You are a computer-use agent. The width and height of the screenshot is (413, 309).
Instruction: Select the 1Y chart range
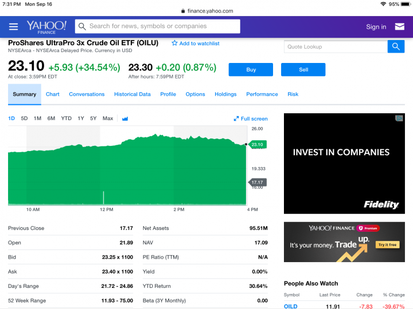pos(81,118)
